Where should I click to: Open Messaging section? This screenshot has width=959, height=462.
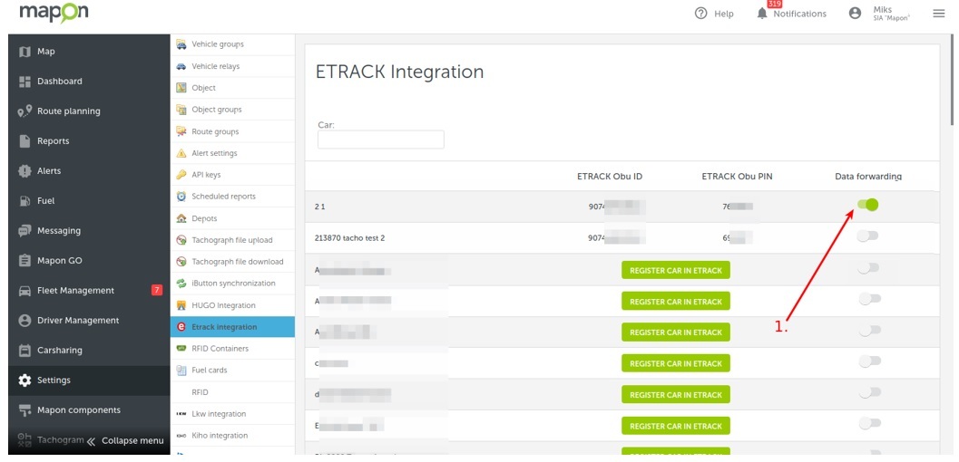click(x=89, y=231)
